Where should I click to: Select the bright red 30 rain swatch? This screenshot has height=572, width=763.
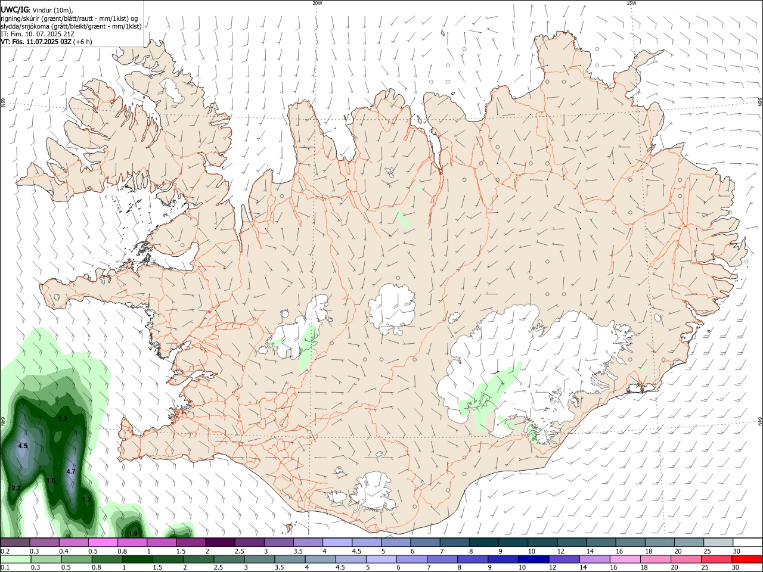748,559
